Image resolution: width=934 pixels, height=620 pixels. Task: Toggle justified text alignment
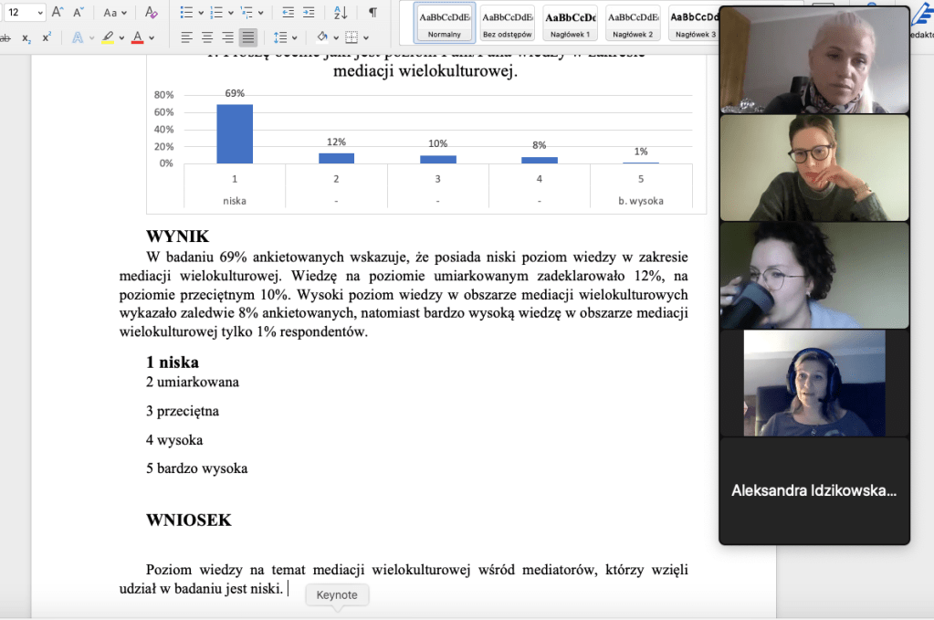click(x=248, y=37)
